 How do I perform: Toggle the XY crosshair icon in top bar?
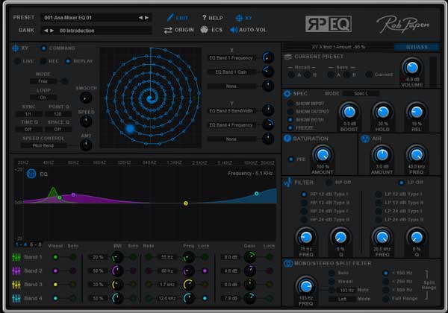coord(239,18)
